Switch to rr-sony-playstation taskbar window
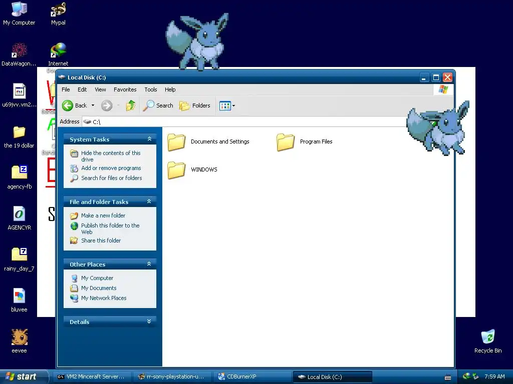The image size is (513, 384). pyautogui.click(x=172, y=377)
